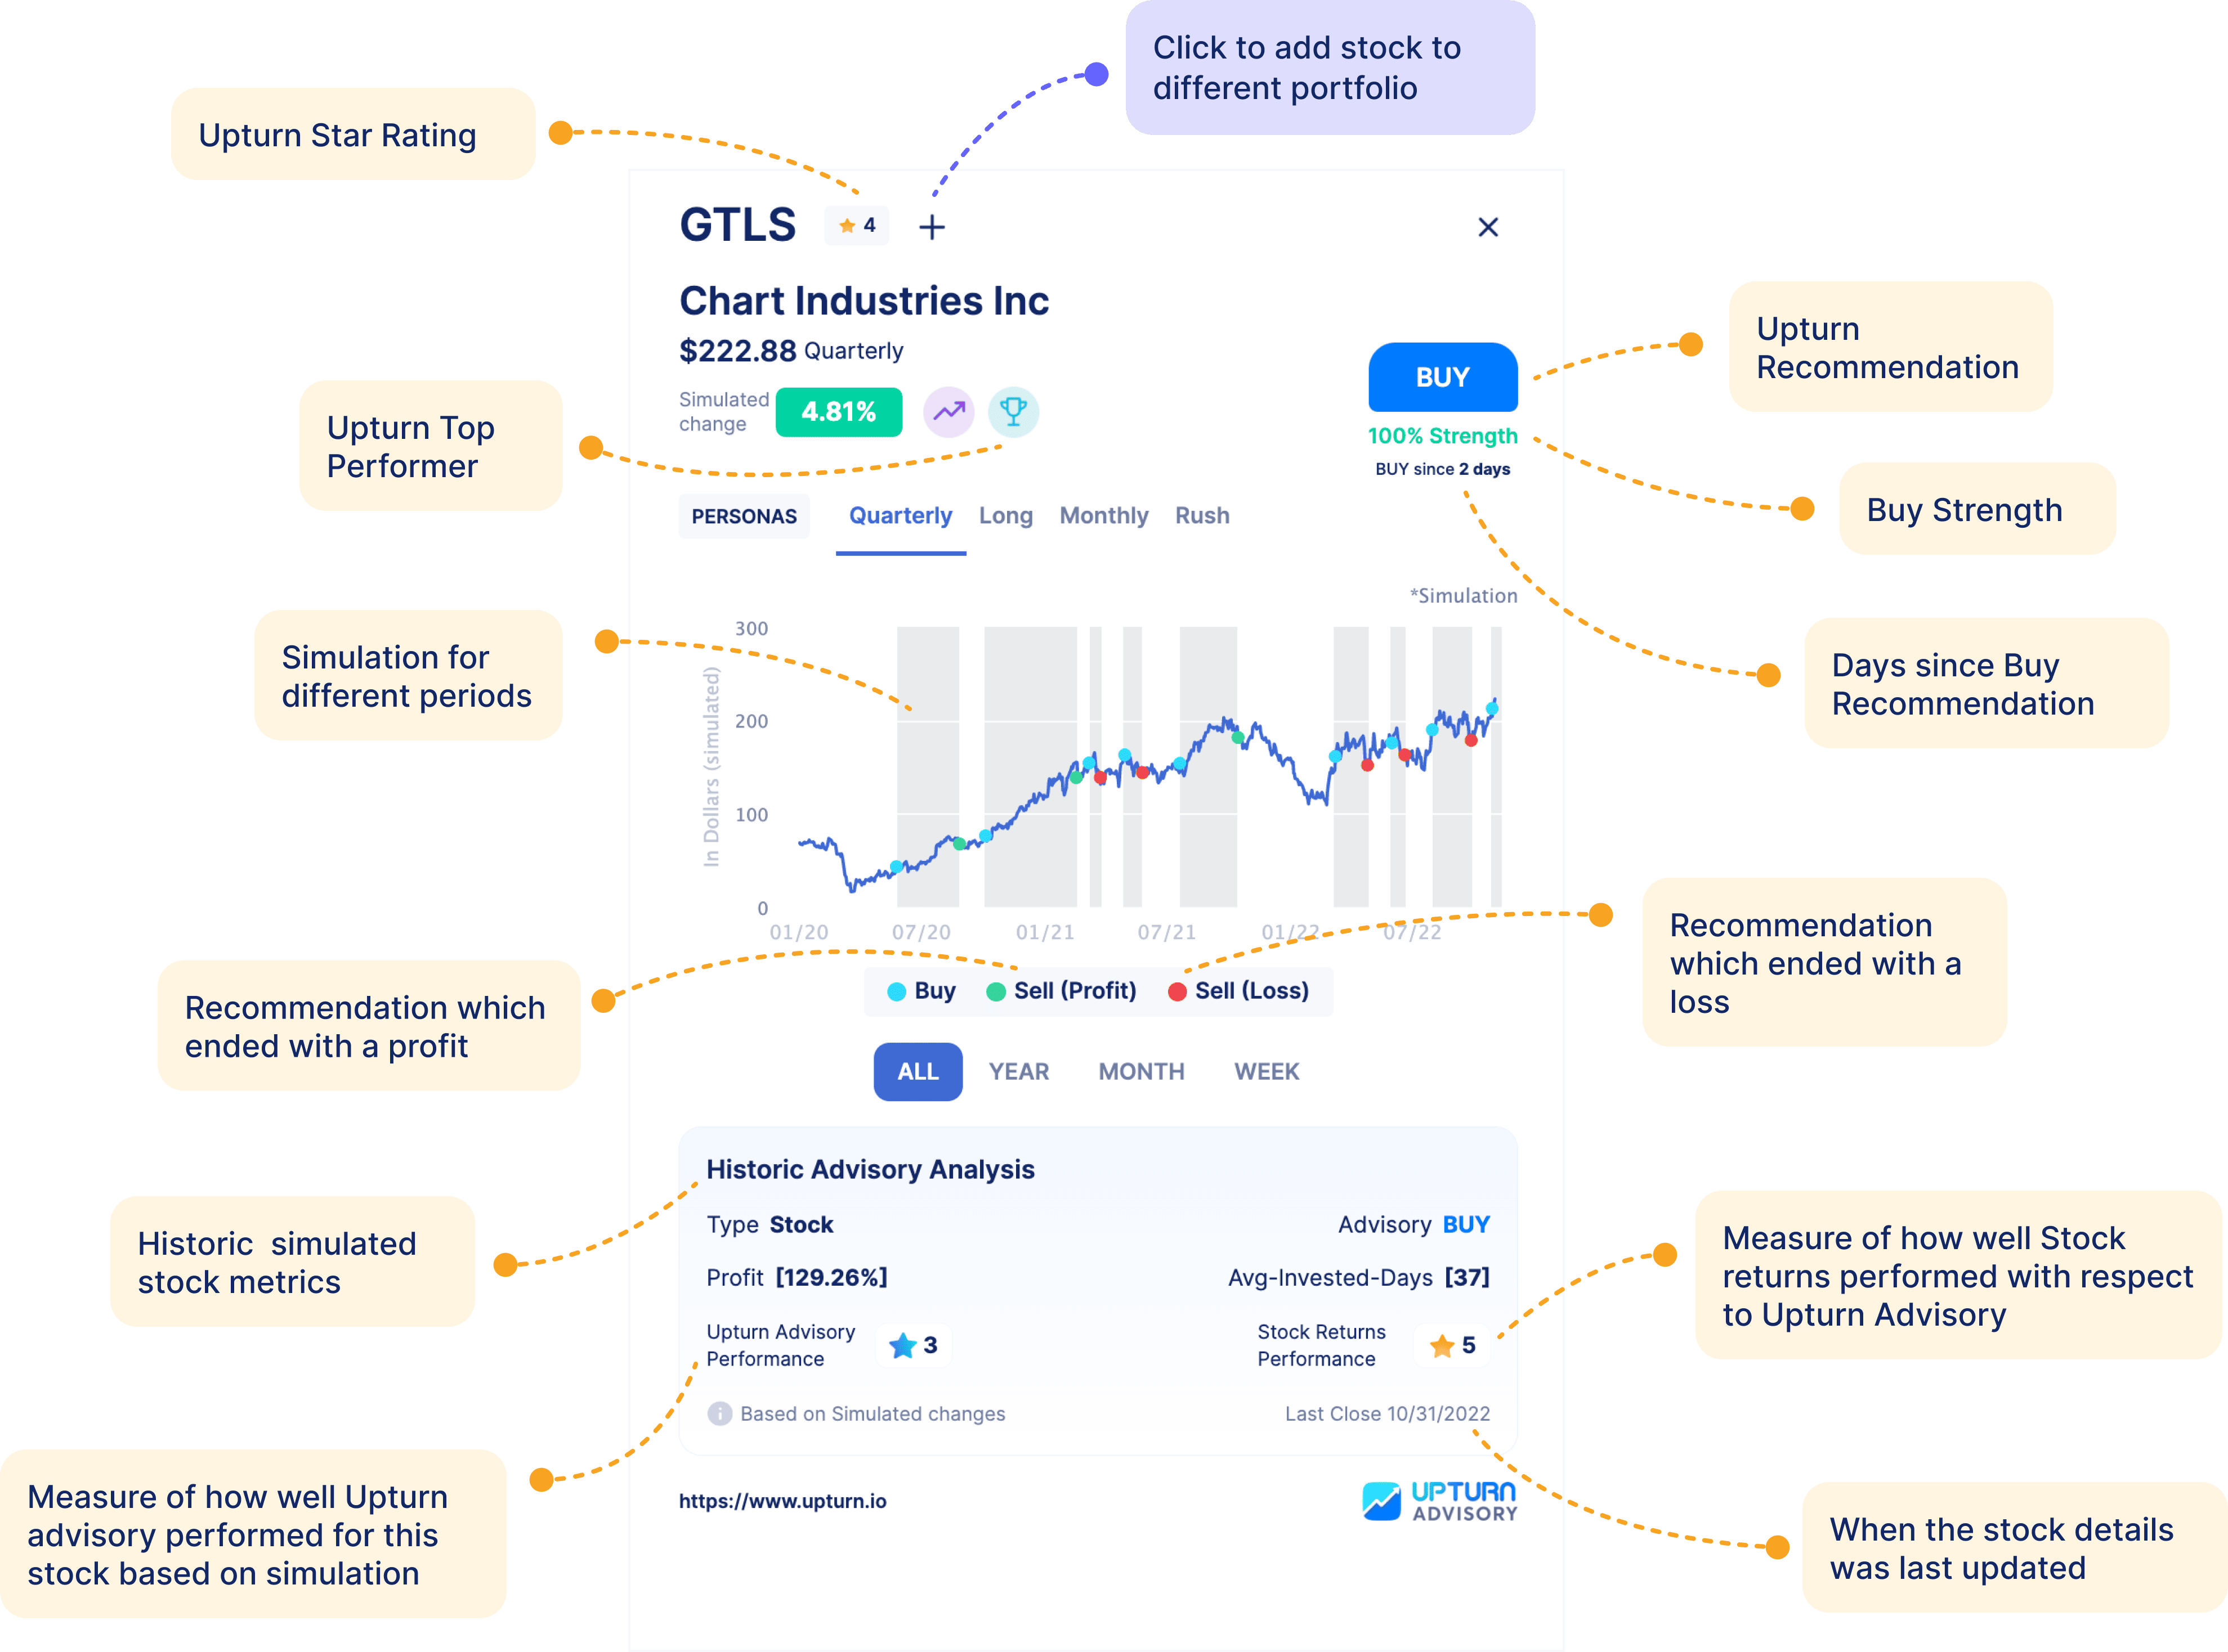2228x1652 pixels.
Task: Switch to the Monthly persona tab
Action: pos(1103,516)
